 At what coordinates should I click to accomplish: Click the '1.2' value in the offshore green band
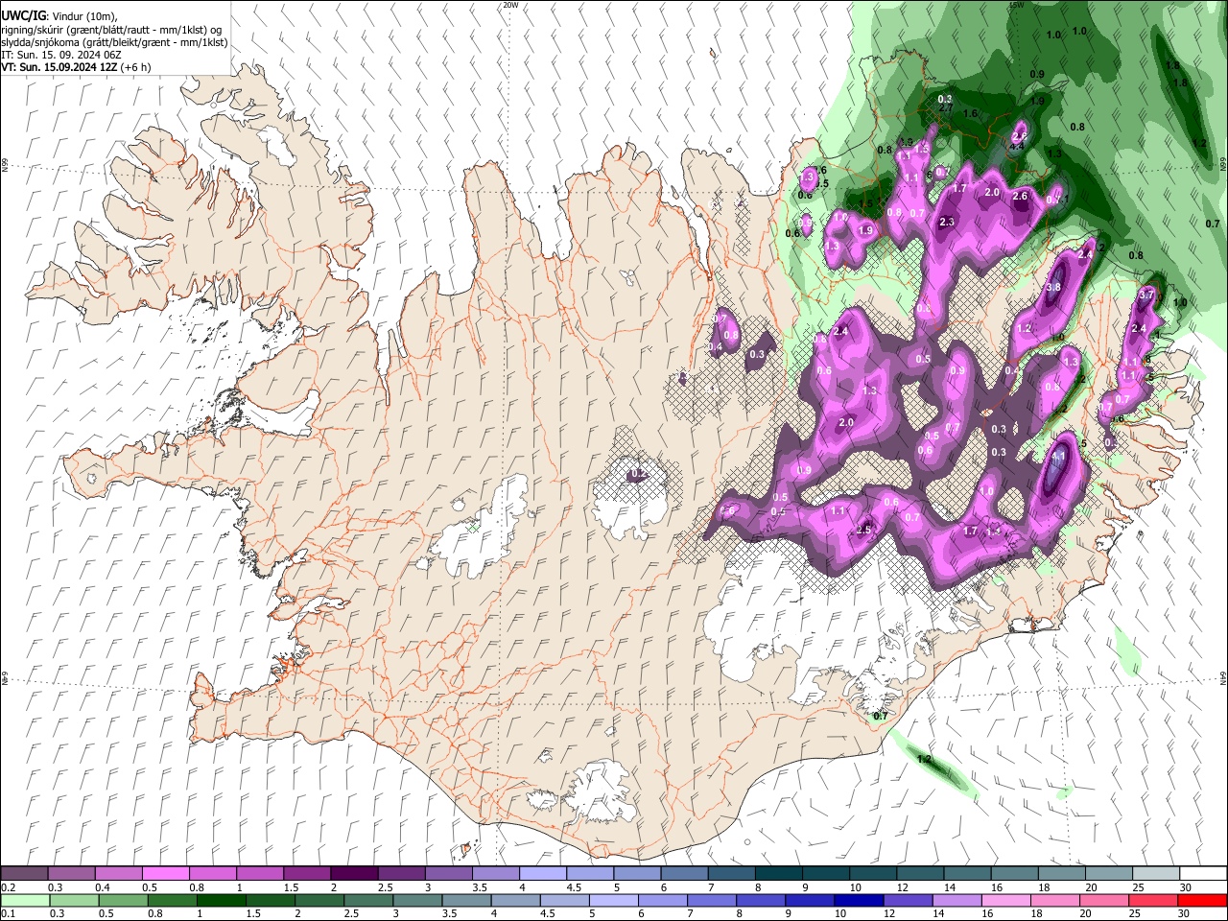coord(925,759)
